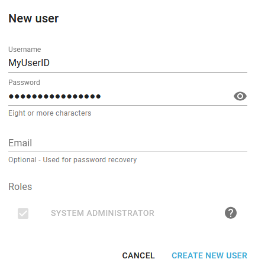Click blank space between password dots and eye
Image resolution: width=255 pixels, height=269 pixels.
pyautogui.click(x=167, y=96)
